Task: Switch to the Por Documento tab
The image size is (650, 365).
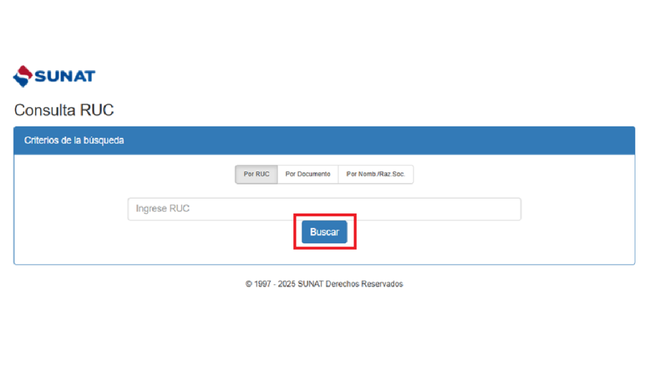Action: [308, 174]
